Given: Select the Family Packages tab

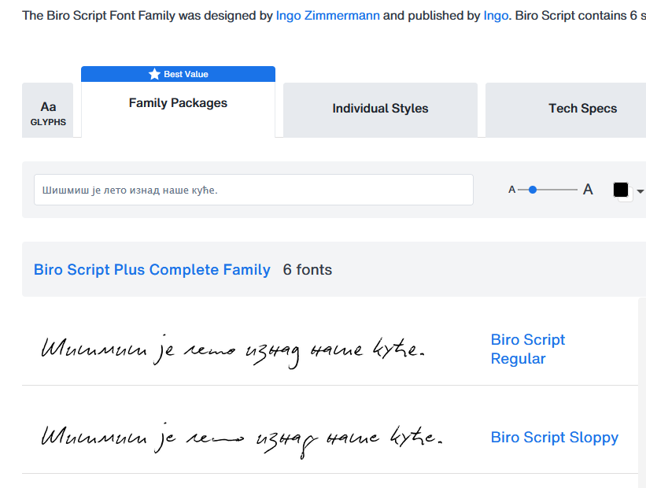Looking at the screenshot, I should tap(178, 103).
